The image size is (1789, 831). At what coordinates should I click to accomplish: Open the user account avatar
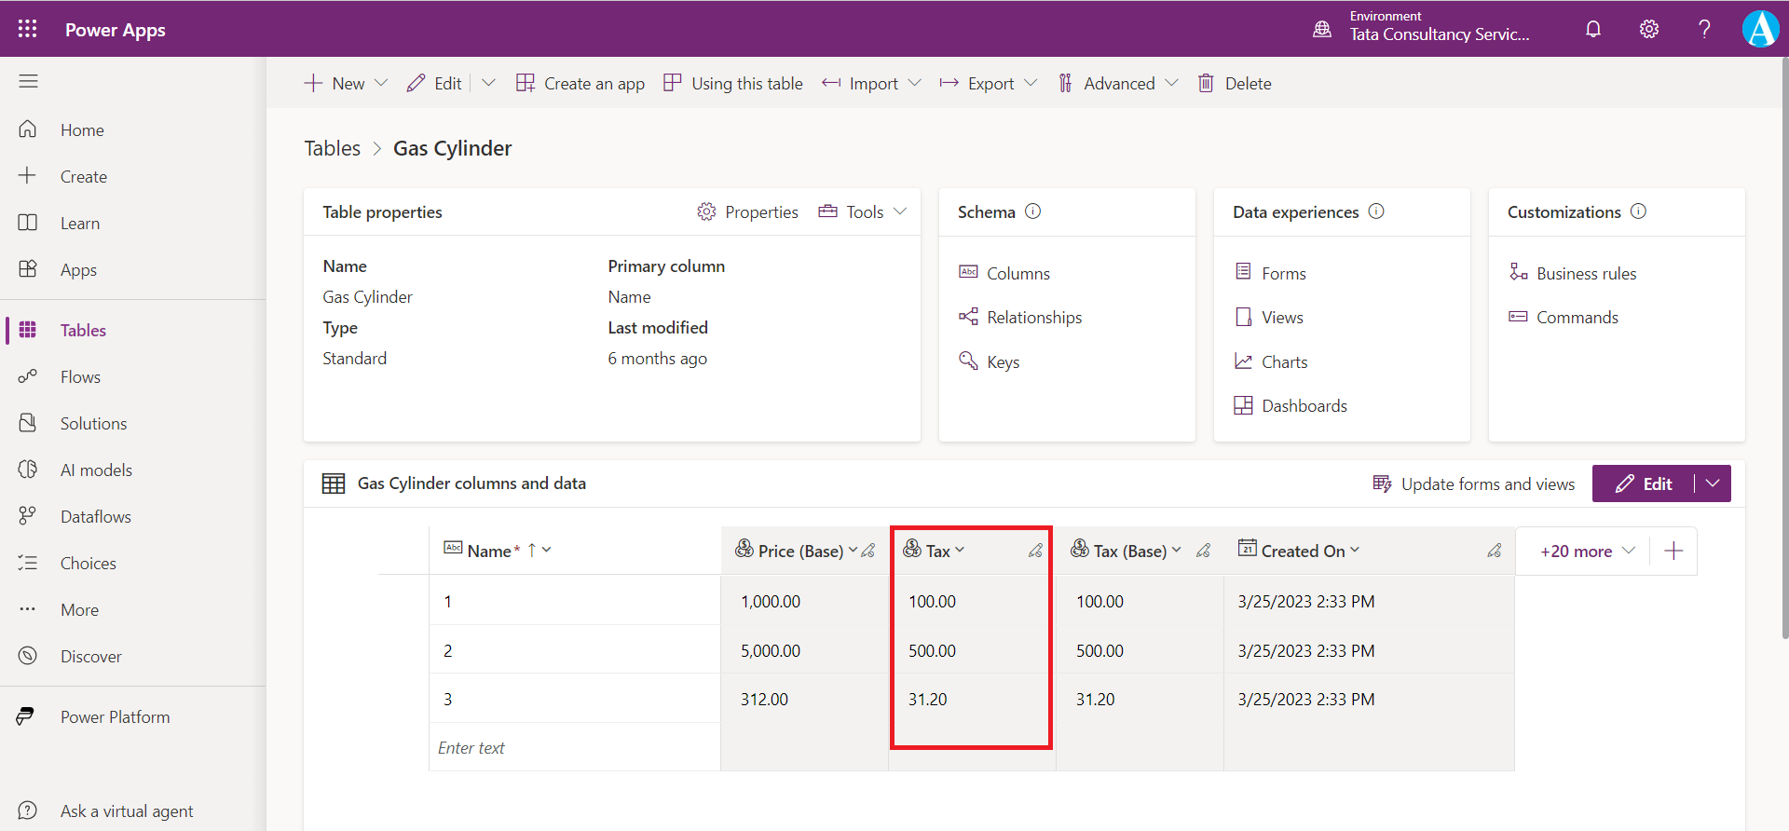click(x=1760, y=29)
